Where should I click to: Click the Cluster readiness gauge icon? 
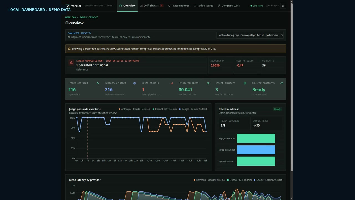point(282,83)
